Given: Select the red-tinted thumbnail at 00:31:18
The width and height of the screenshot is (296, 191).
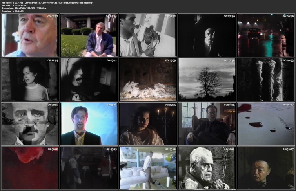Looking at the screenshot, I should (x=30, y=168).
